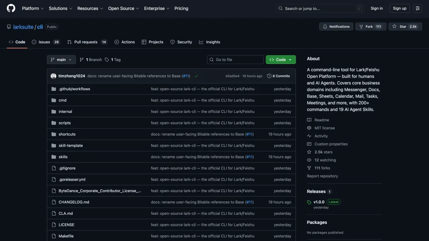Click the scales icon for MIT license
The image size is (429, 241).
pos(309,128)
